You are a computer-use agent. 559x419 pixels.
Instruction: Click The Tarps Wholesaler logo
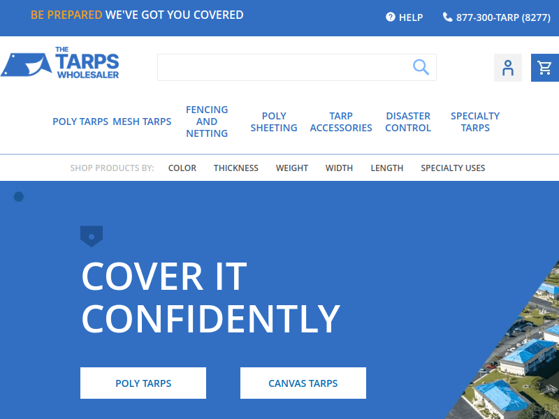coord(61,63)
